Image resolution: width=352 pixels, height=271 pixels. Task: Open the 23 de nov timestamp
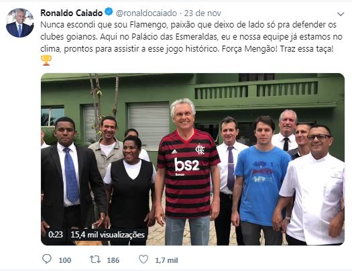202,13
